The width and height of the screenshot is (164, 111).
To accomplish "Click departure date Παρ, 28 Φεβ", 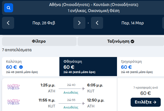I will [44, 23].
